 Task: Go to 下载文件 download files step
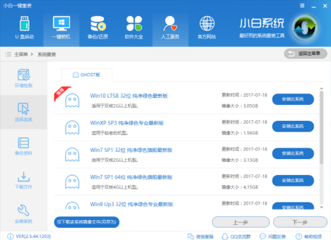[24, 180]
